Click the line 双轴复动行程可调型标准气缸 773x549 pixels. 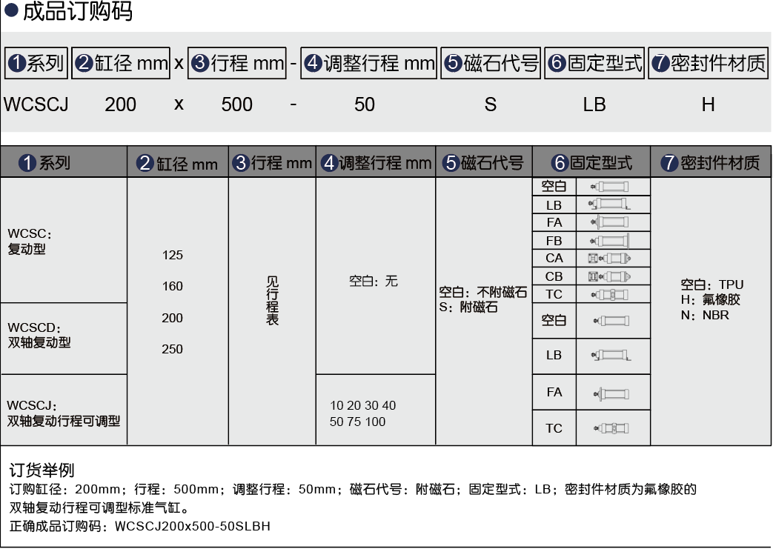(99, 508)
